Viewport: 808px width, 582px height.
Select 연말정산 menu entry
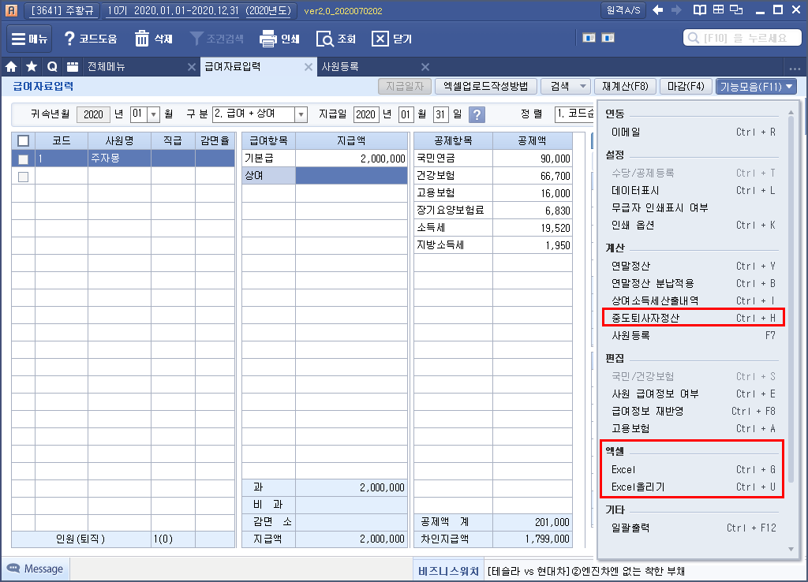tap(694, 266)
